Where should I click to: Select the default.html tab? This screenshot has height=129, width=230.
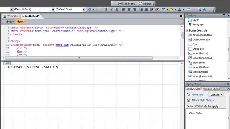coord(31,16)
